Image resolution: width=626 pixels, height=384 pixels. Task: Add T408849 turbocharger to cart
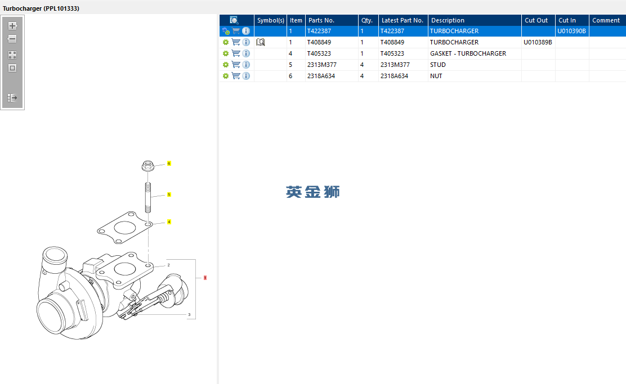(236, 42)
